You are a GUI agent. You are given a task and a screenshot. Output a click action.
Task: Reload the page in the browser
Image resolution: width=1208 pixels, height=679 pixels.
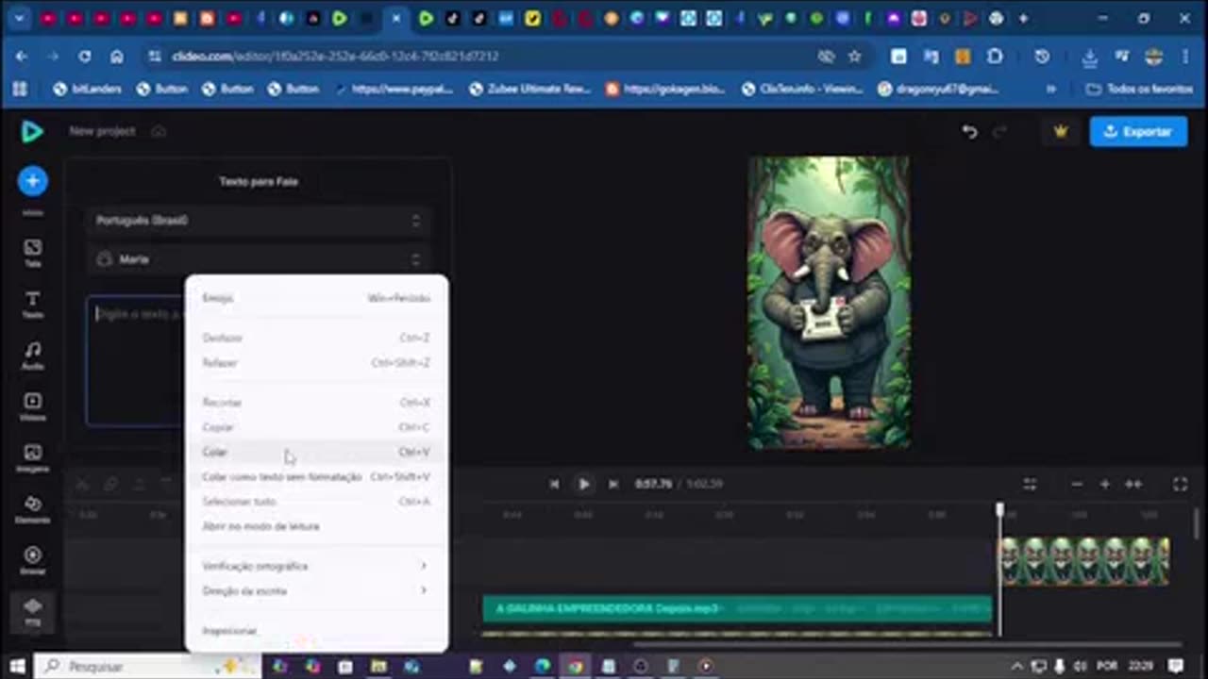pyautogui.click(x=85, y=57)
